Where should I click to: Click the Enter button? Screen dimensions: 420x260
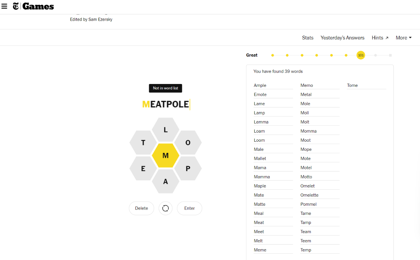189,208
